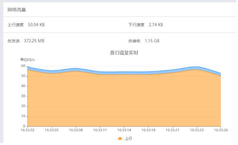Image resolution: width=238 pixels, height=145 pixels.
Task: Click the 网络流量 panel header
Action: click(17, 10)
